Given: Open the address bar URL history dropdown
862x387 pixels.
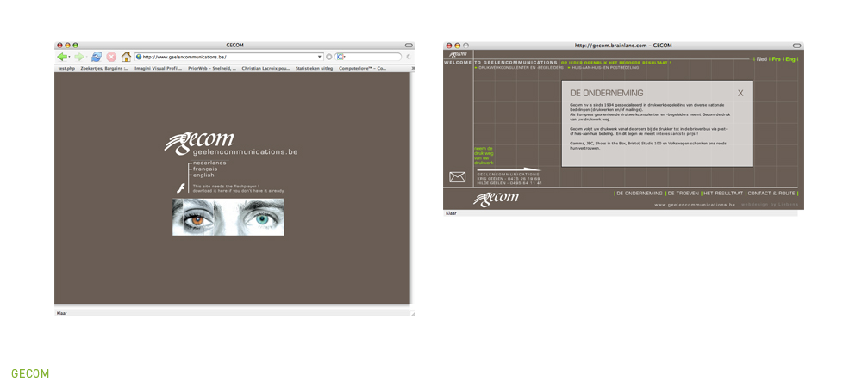Looking at the screenshot, I should click(x=320, y=57).
